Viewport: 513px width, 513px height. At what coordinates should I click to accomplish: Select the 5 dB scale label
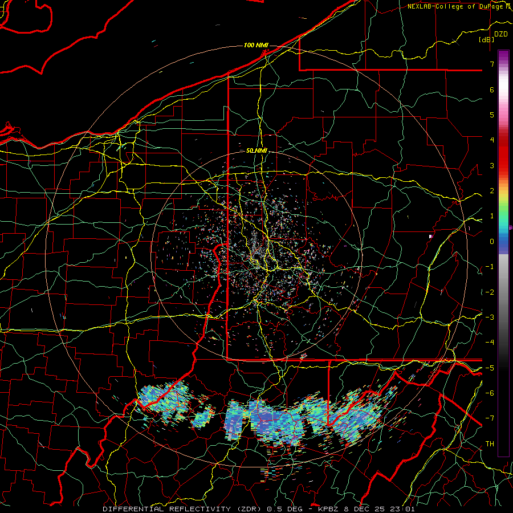click(x=492, y=115)
